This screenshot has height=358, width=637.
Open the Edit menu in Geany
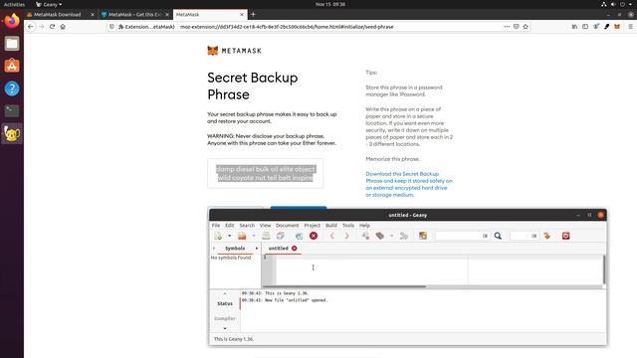pos(230,226)
